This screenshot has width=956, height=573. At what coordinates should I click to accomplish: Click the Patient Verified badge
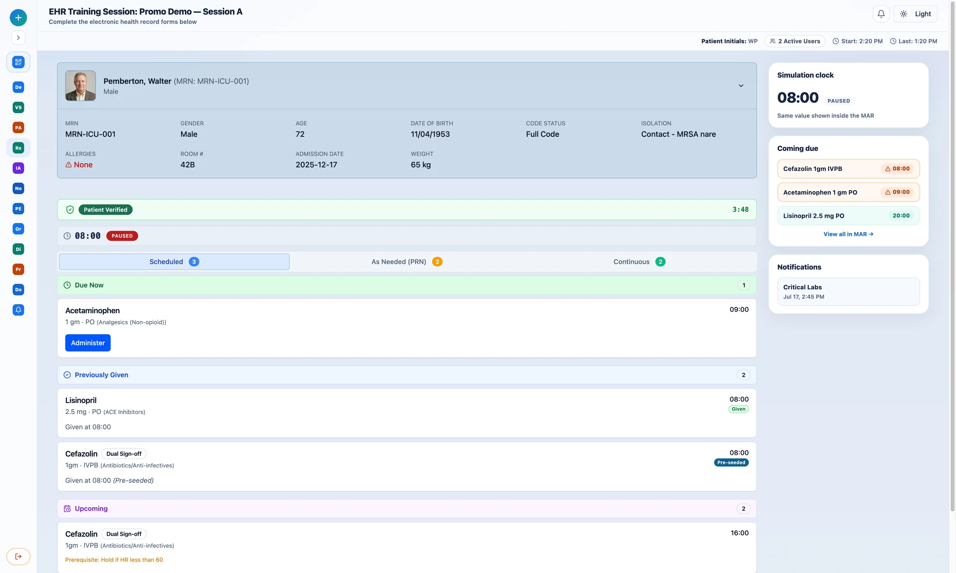[105, 210]
